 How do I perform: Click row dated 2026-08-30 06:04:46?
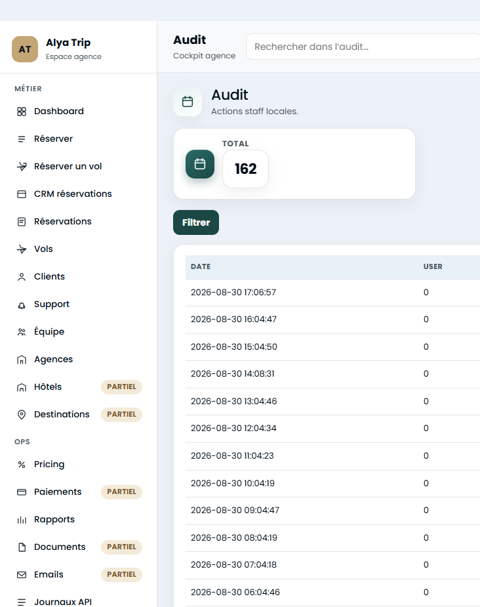click(332, 593)
